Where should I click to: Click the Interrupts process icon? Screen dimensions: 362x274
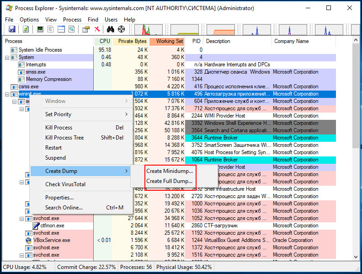21,64
